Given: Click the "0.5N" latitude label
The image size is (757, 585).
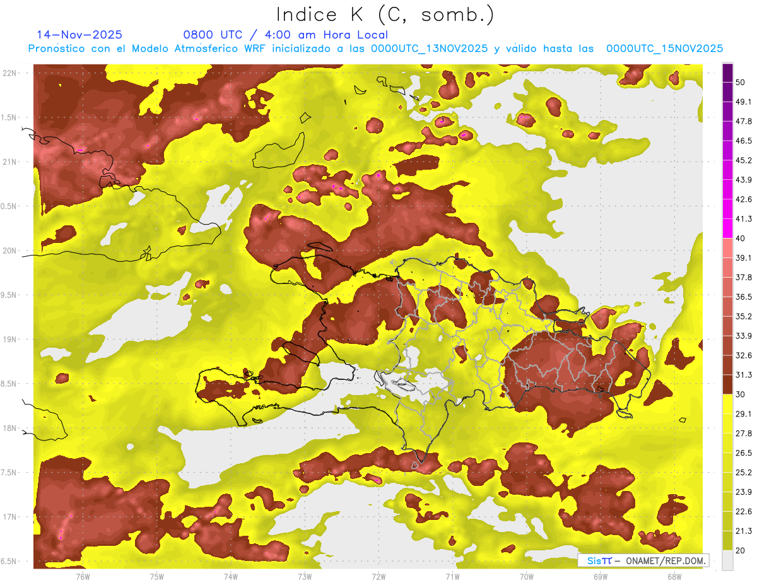Looking at the screenshot, I should 8,206.
